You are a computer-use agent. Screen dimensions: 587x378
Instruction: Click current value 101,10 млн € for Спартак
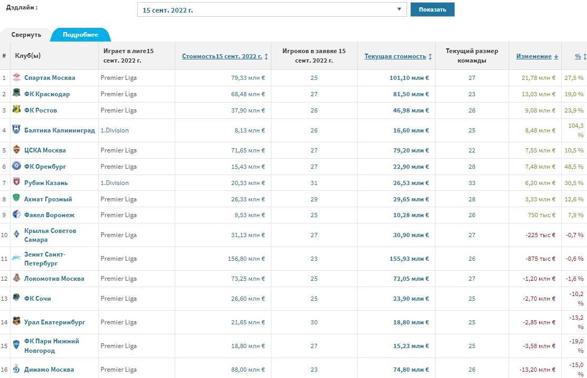409,78
